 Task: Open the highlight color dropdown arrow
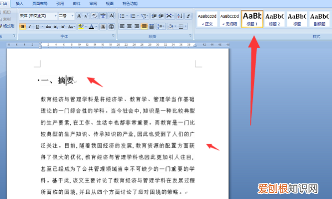86,27
